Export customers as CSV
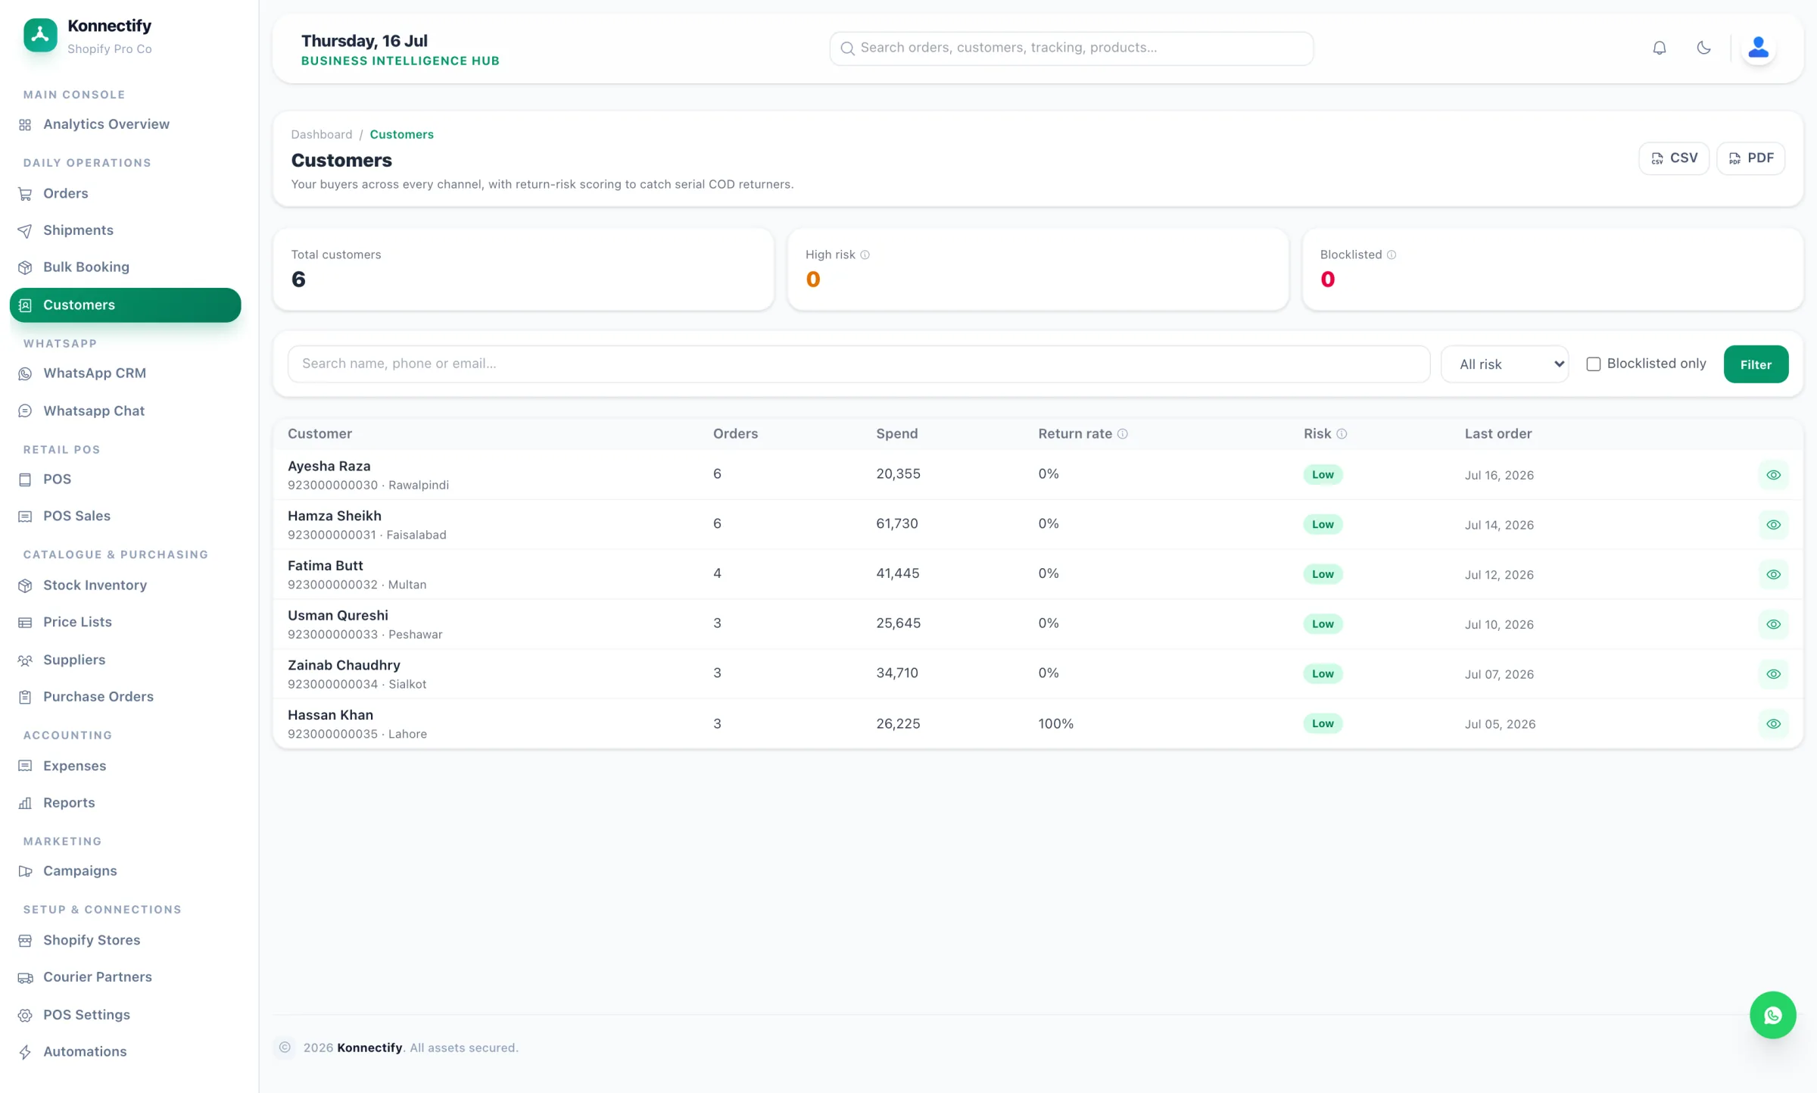1817x1093 pixels. (x=1674, y=158)
